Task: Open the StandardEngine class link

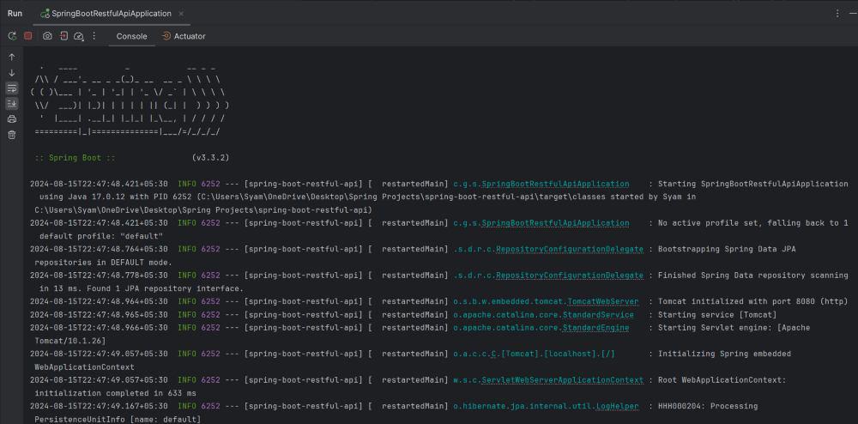Action: (596, 327)
